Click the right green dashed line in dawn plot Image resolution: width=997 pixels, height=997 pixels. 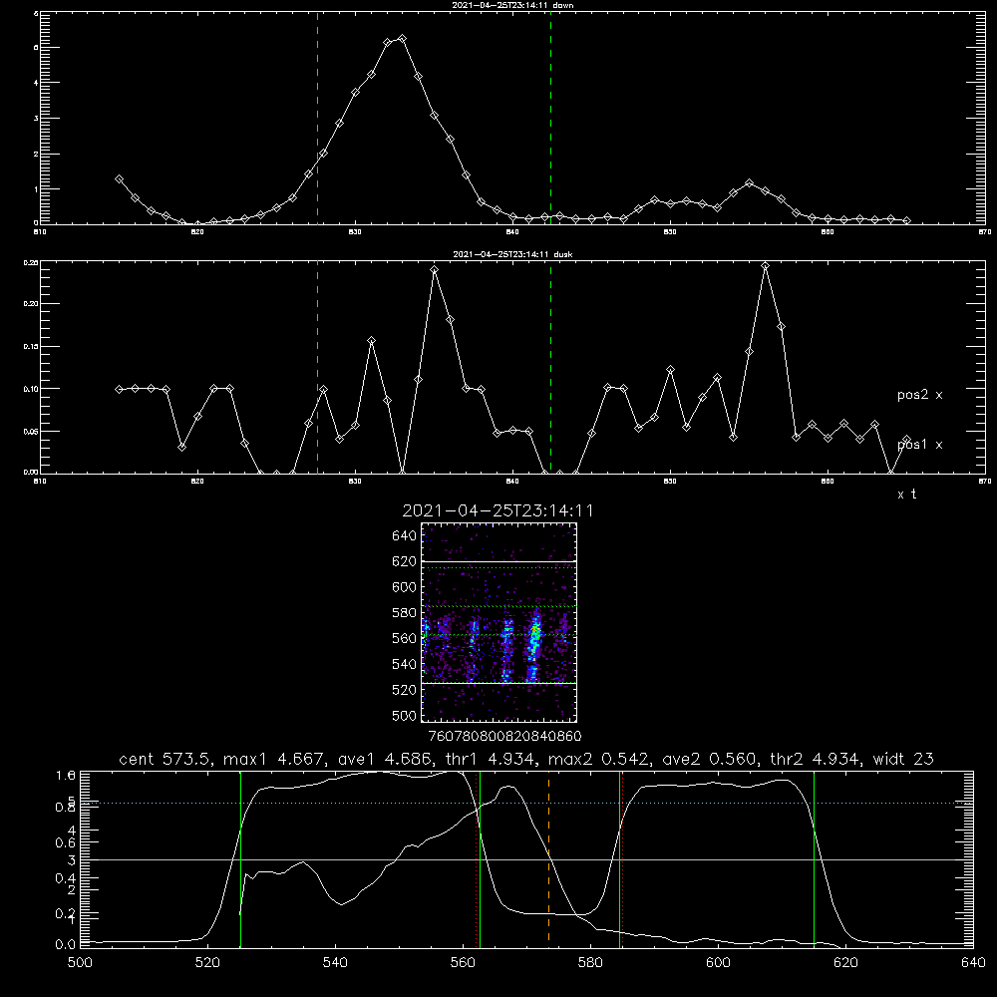[x=550, y=118]
